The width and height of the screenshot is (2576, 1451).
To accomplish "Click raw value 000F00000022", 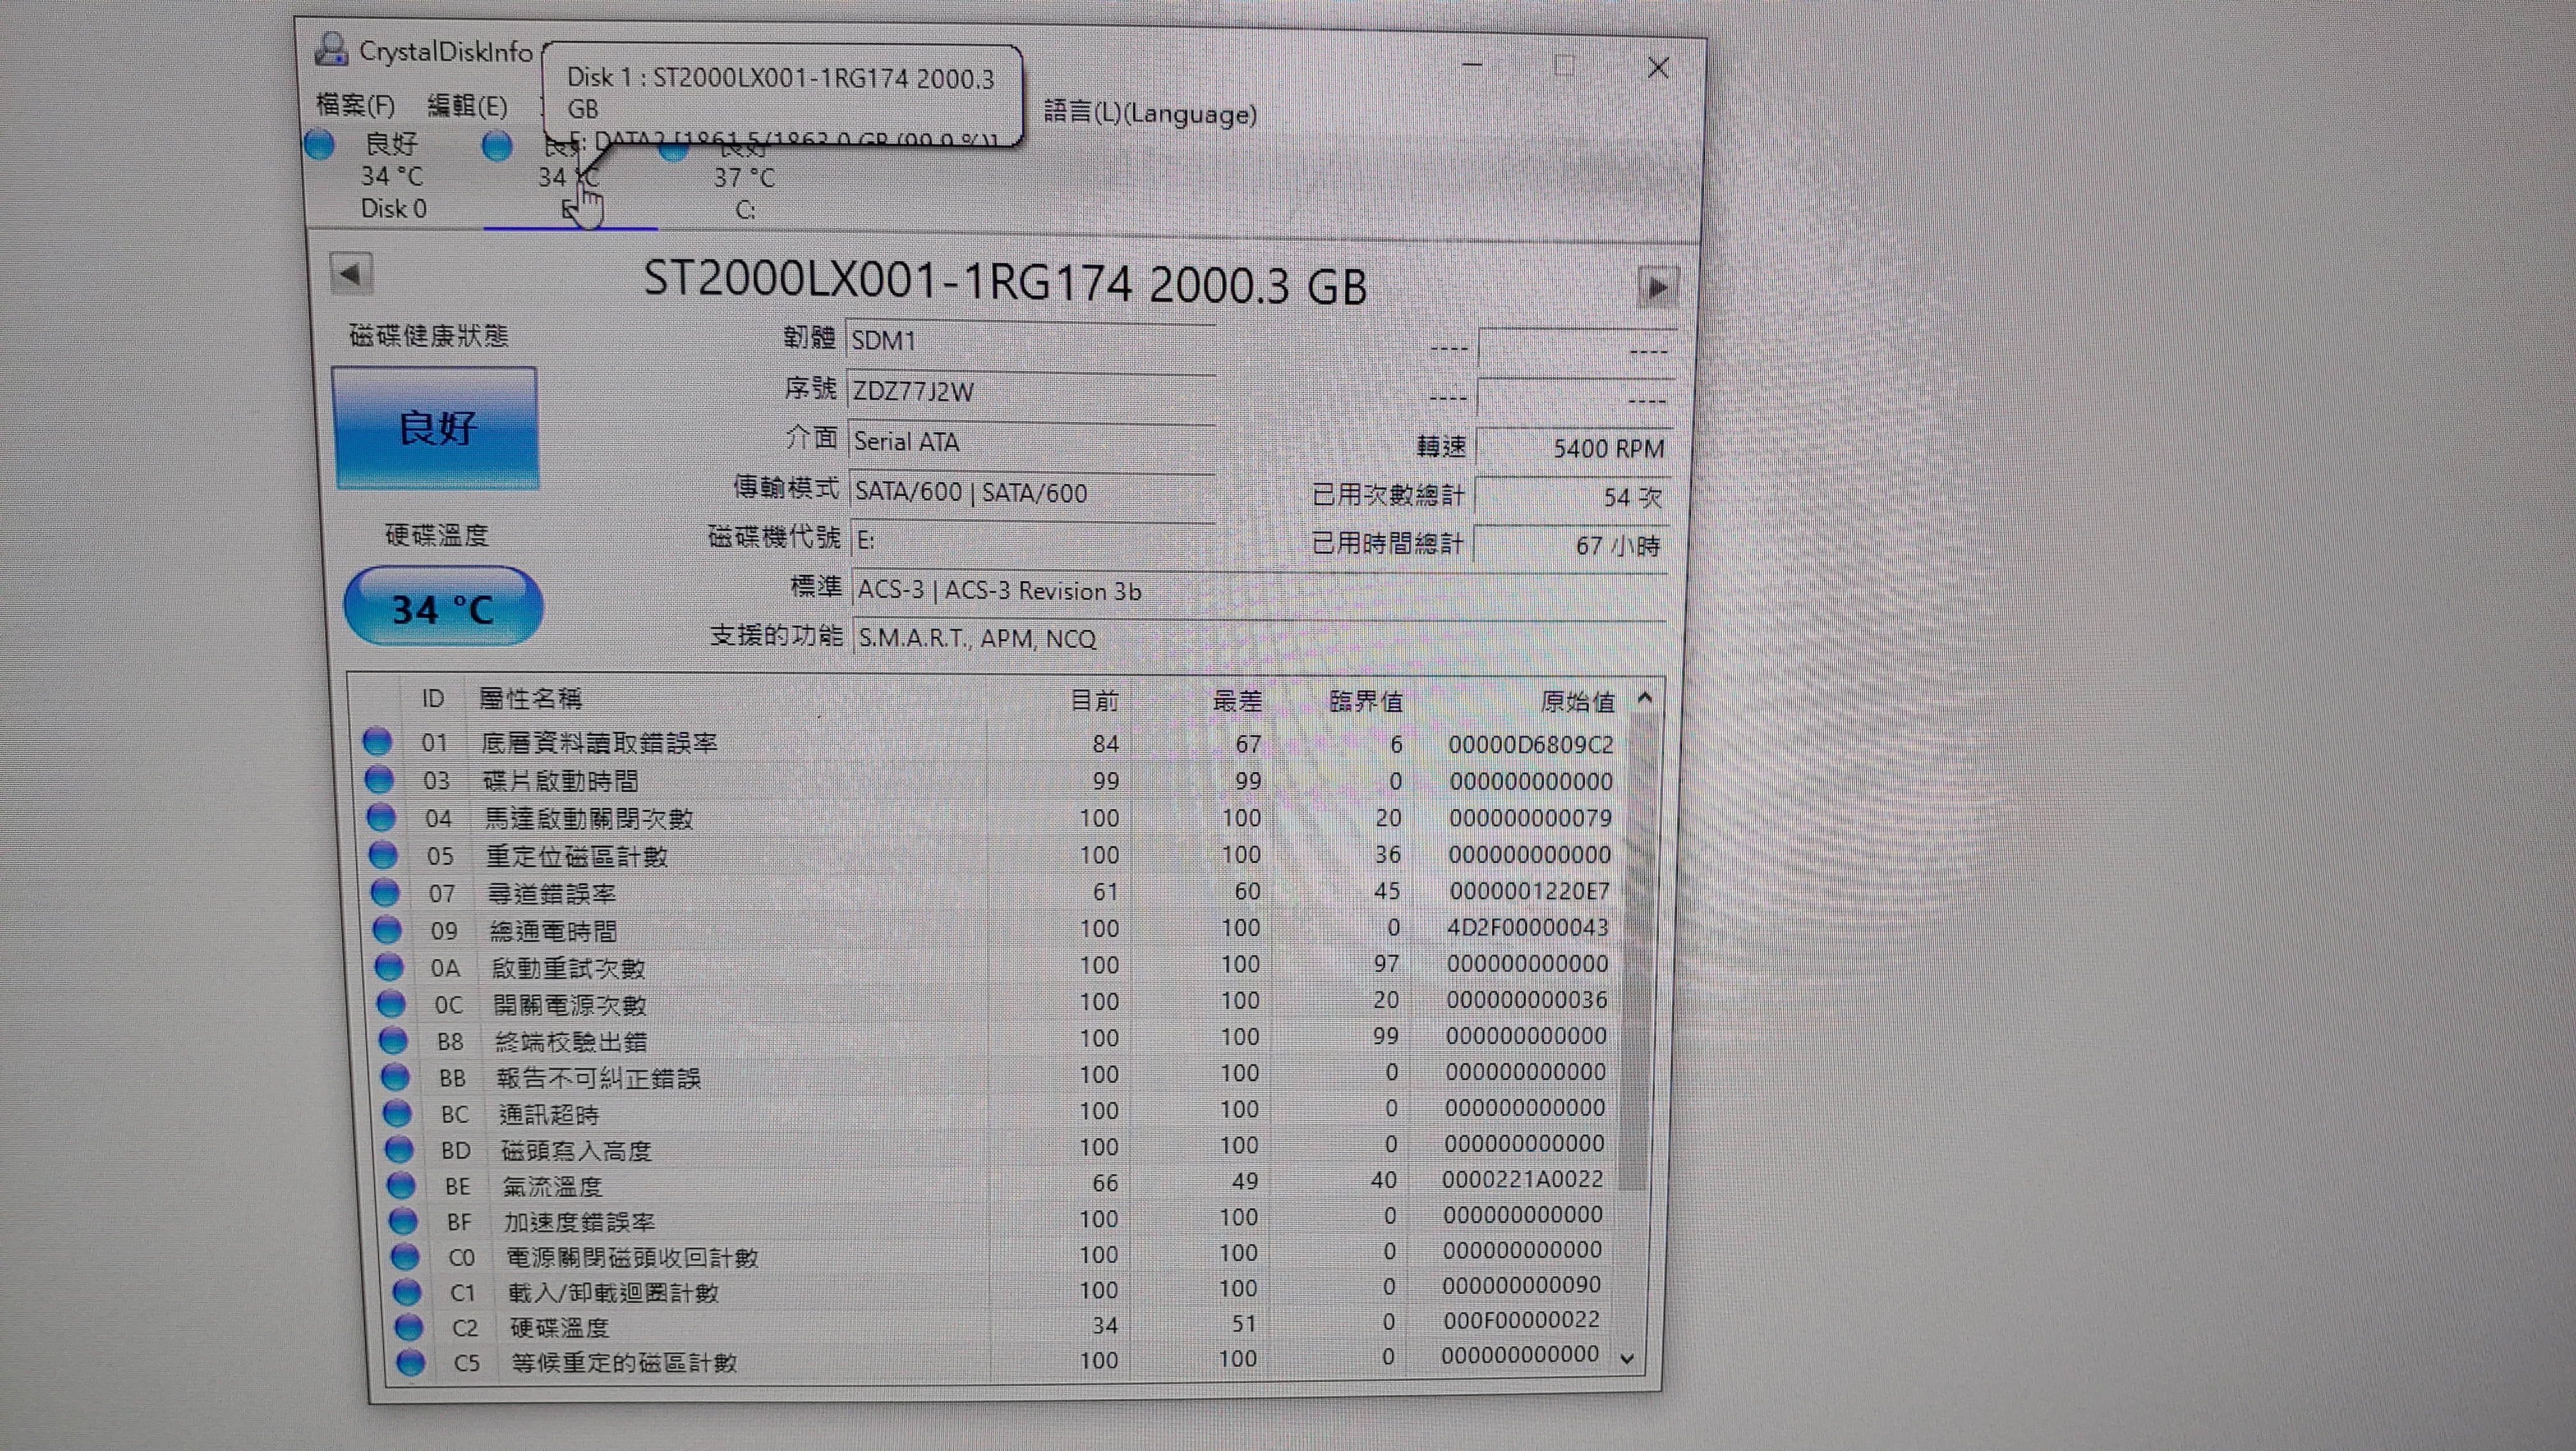I will click(1521, 1320).
